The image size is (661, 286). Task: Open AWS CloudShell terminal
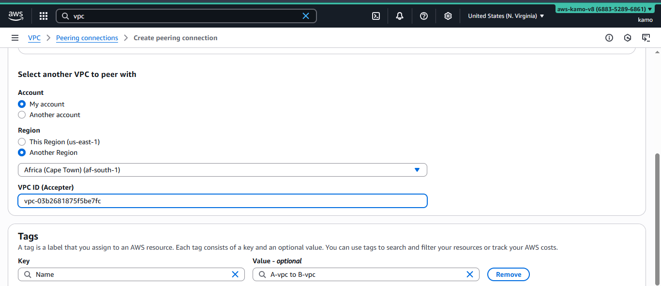point(376,15)
